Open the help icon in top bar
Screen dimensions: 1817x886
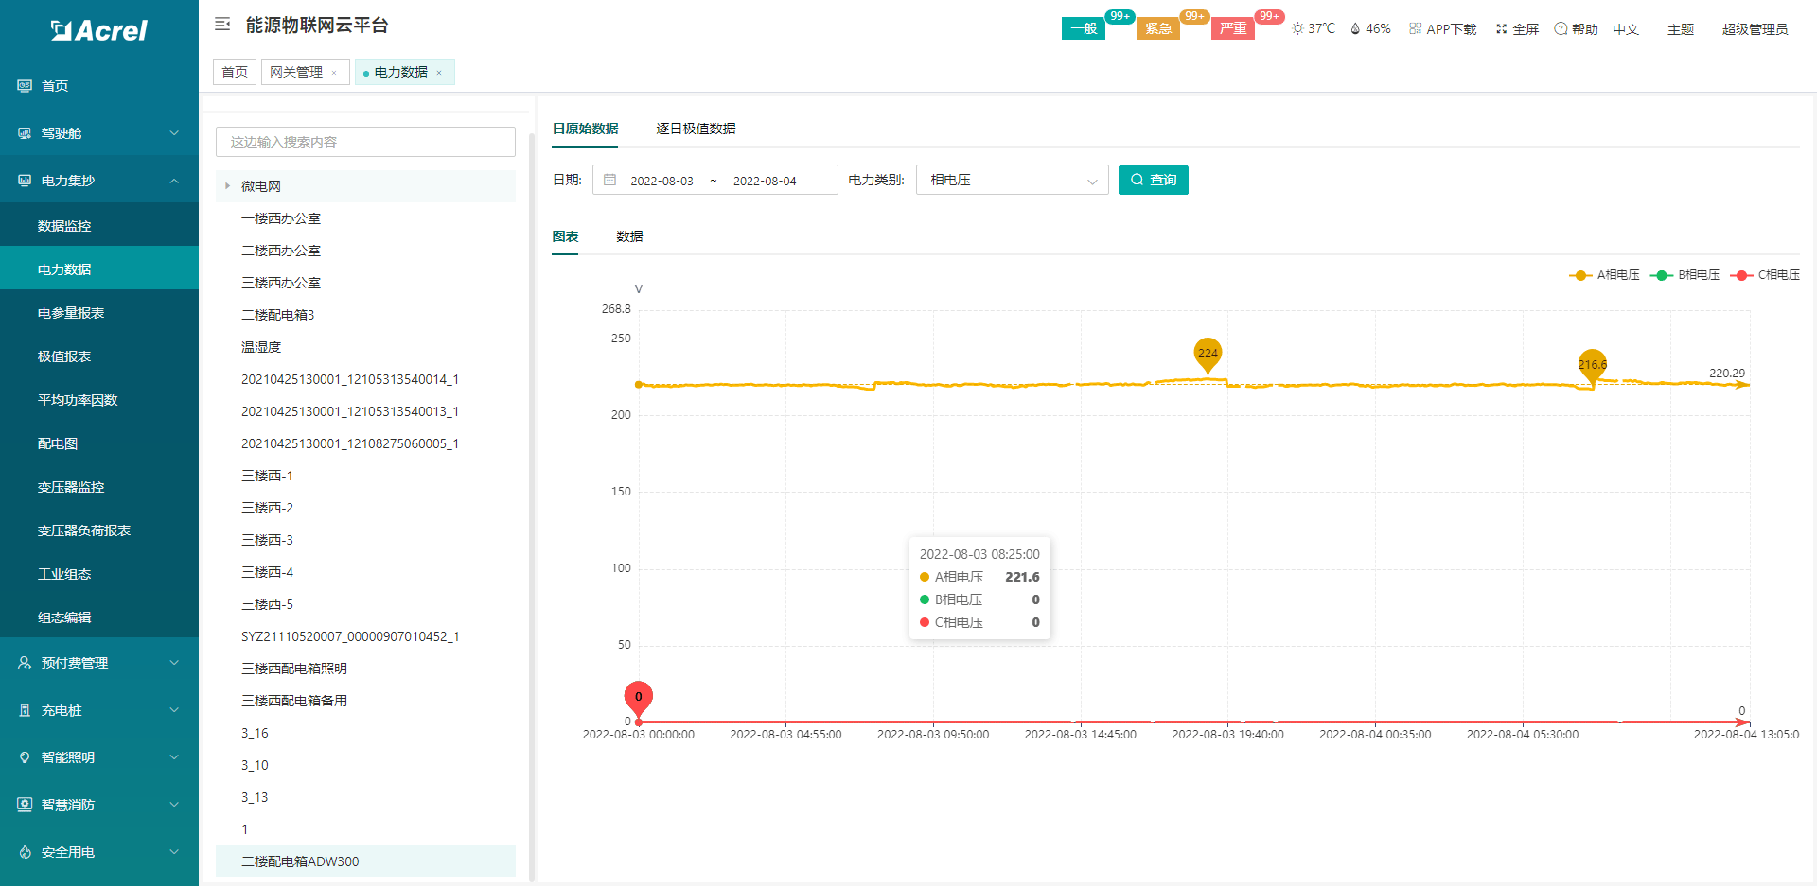[1561, 29]
